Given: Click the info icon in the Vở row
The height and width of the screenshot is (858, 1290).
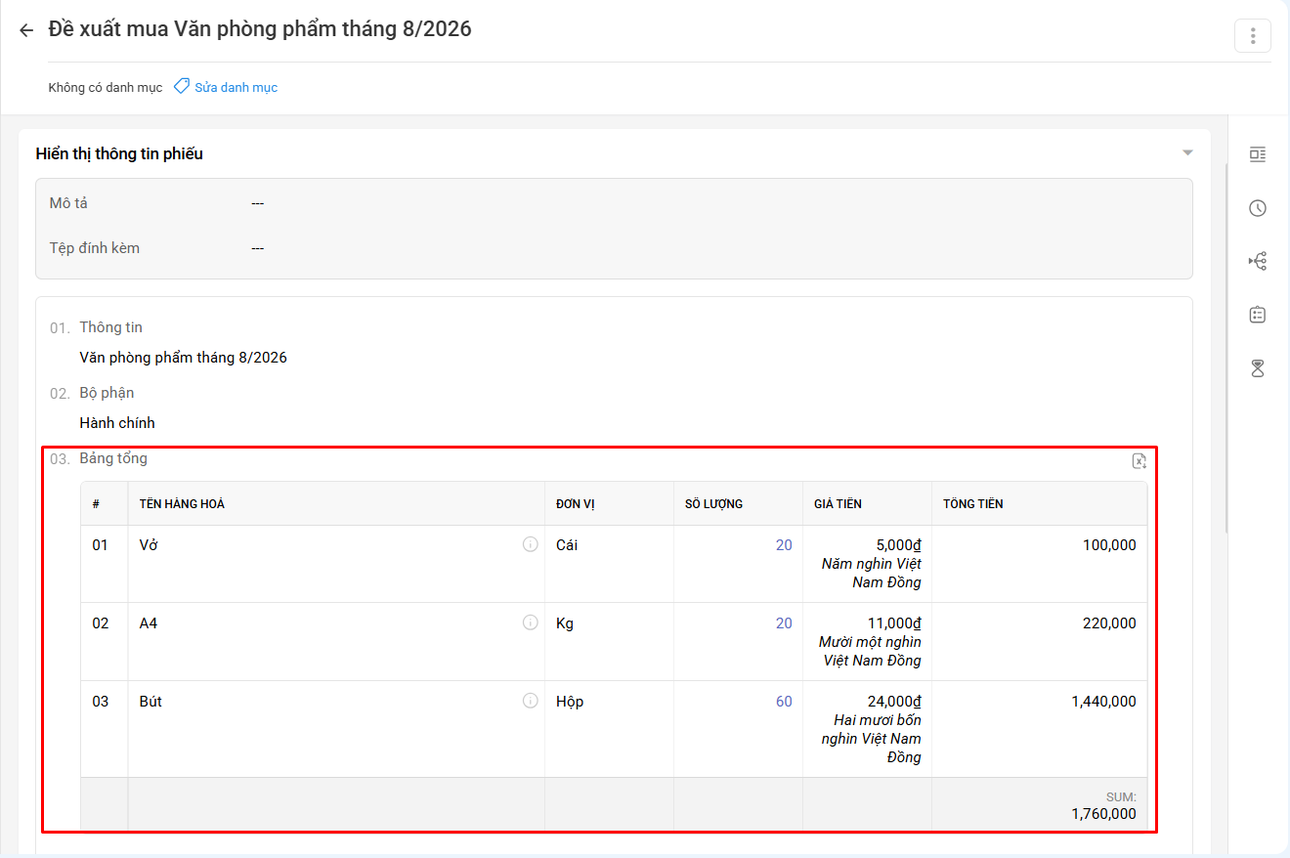Looking at the screenshot, I should click(531, 544).
